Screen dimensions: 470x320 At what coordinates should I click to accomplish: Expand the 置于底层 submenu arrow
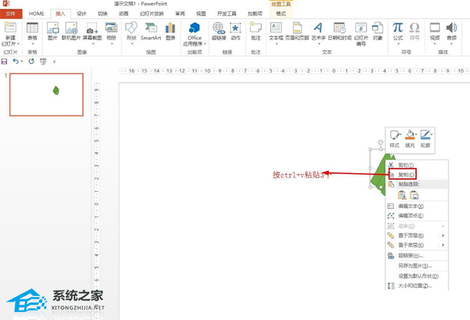tap(443, 245)
